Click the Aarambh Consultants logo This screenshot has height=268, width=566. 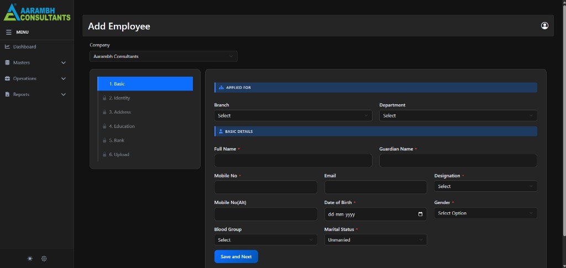(x=37, y=12)
